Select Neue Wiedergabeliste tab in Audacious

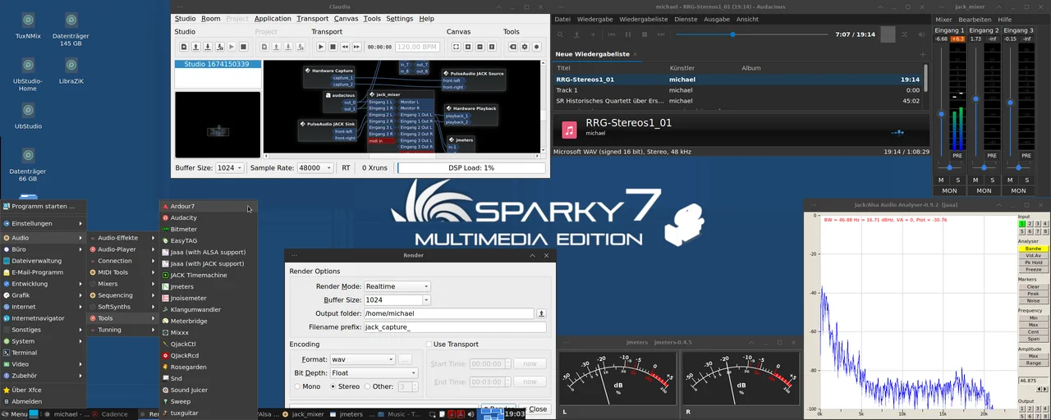pos(592,54)
